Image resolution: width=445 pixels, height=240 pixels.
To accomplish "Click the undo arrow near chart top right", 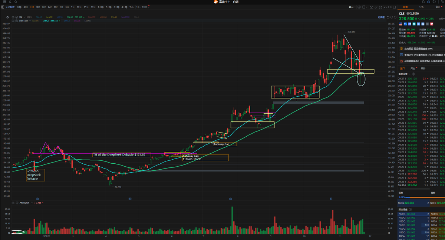I will coord(388,17).
